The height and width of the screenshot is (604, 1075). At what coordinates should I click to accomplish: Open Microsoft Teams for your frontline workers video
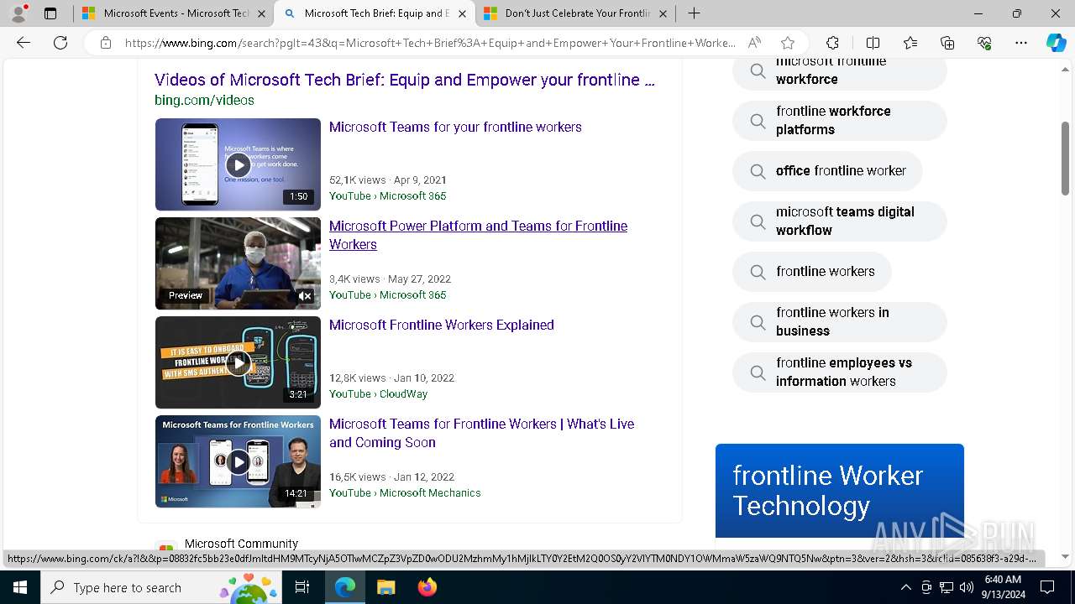pyautogui.click(x=455, y=127)
